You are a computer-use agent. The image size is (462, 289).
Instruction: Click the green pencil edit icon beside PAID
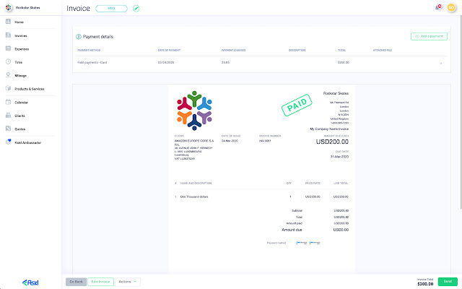pyautogui.click(x=136, y=9)
